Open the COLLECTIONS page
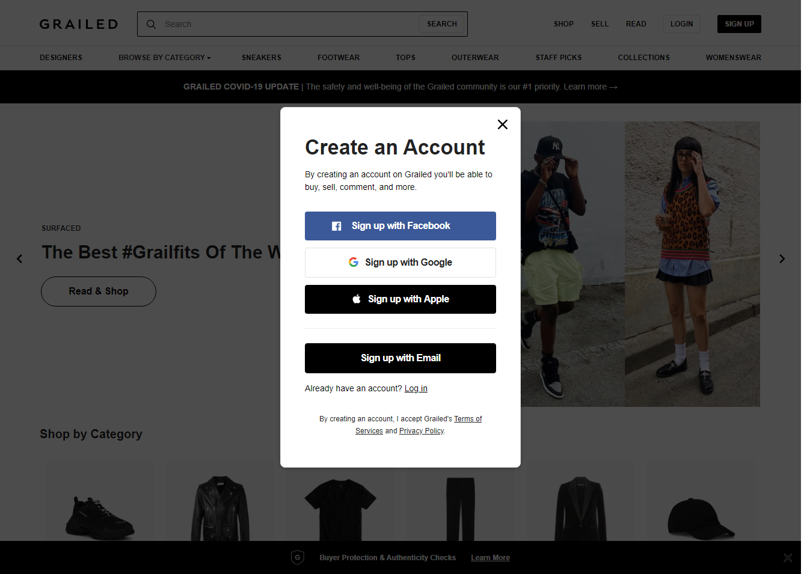 coord(643,58)
